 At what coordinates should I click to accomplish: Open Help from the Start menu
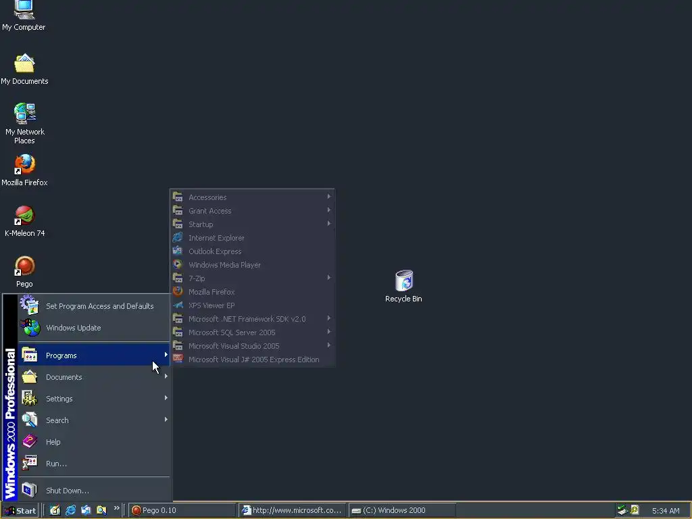[x=94, y=442]
